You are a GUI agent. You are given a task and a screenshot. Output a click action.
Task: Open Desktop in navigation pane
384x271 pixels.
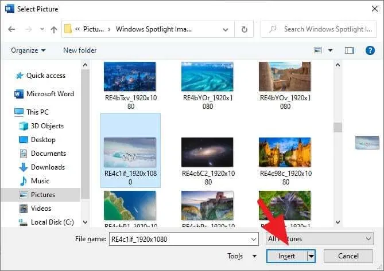click(x=43, y=140)
